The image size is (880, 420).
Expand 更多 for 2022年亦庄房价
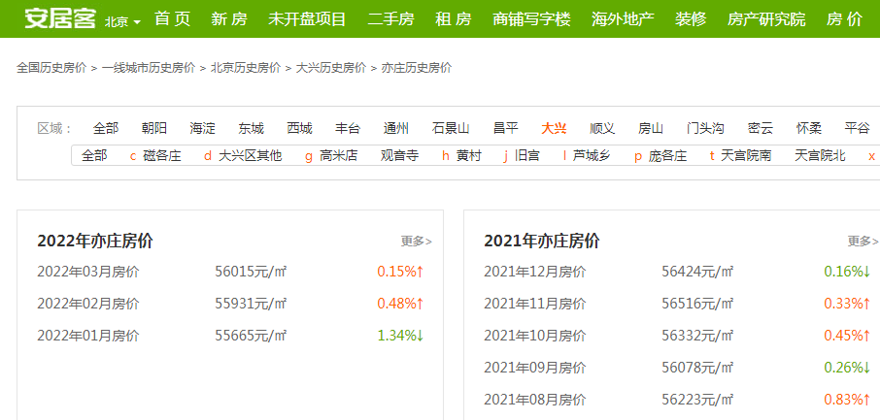coord(416,242)
